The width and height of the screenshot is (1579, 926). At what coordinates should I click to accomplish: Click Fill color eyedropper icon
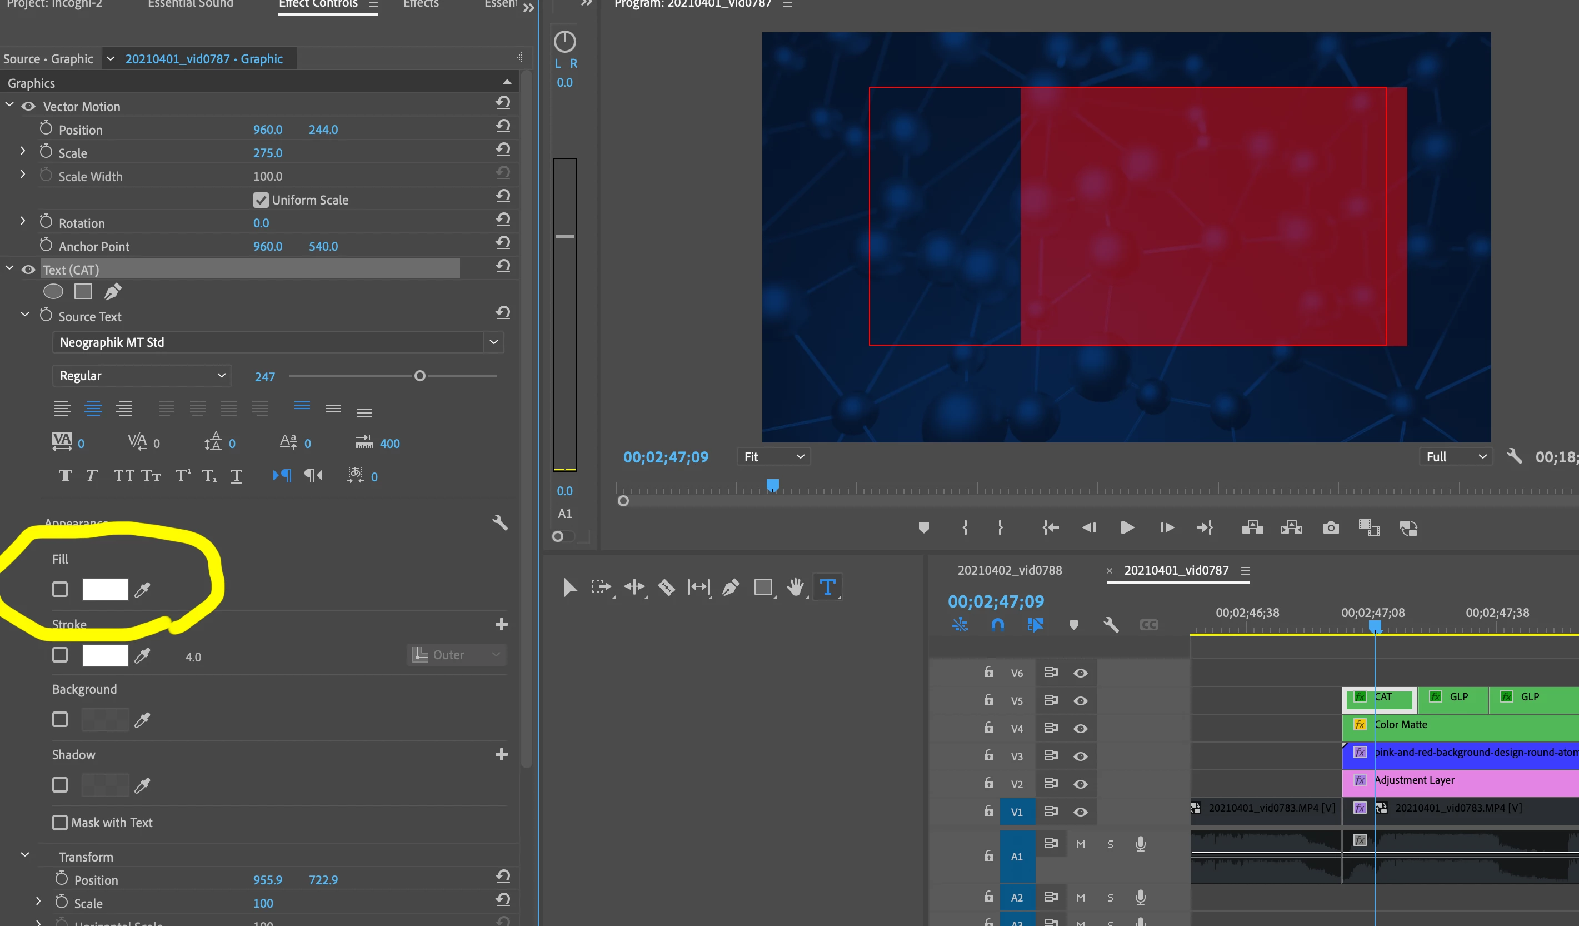point(143,589)
